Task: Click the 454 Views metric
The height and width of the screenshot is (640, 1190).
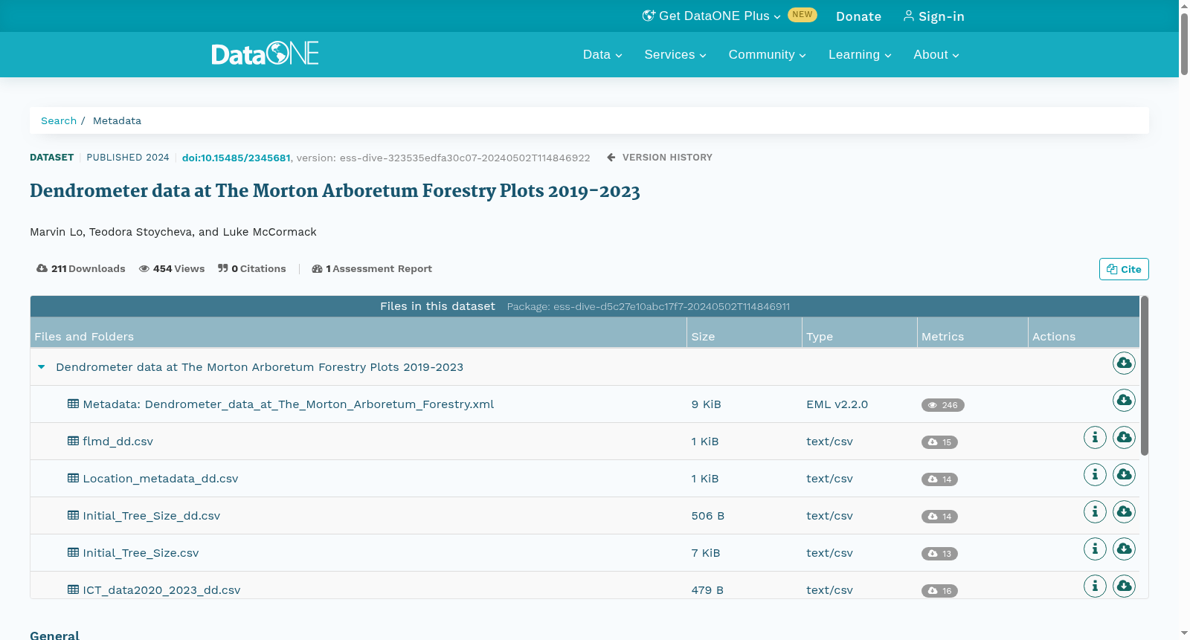Action: point(172,269)
